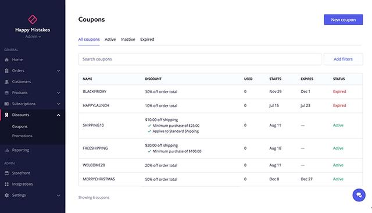Screen dimensions: 372x213
Task: Switch to the Active coupons tab
Action: pos(110,40)
